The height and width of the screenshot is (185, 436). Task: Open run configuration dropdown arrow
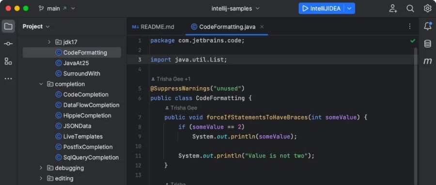tap(349, 8)
